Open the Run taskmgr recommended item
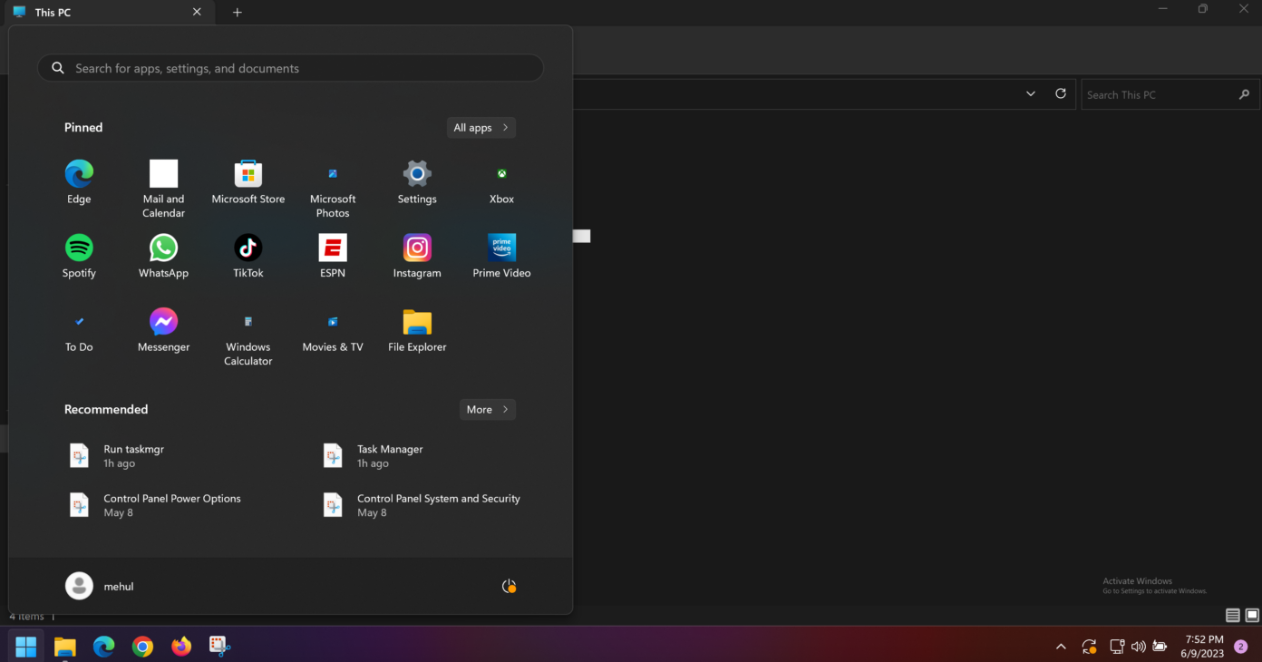 tap(133, 455)
